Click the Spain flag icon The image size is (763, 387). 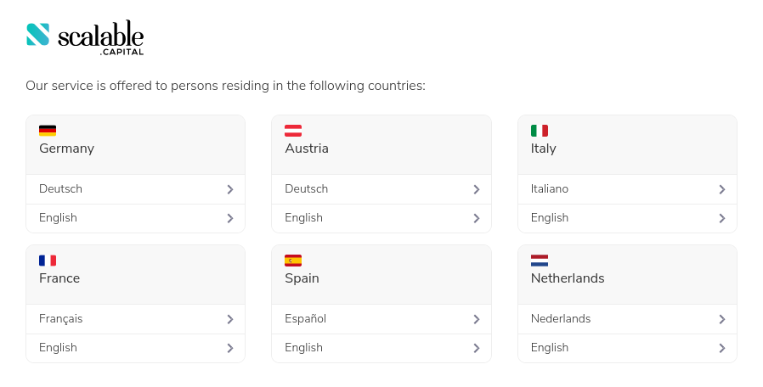coord(293,261)
